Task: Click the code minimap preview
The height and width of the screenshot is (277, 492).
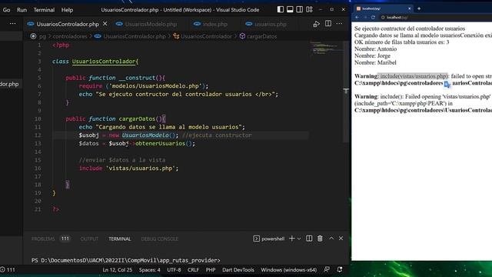Action: (x=325, y=48)
